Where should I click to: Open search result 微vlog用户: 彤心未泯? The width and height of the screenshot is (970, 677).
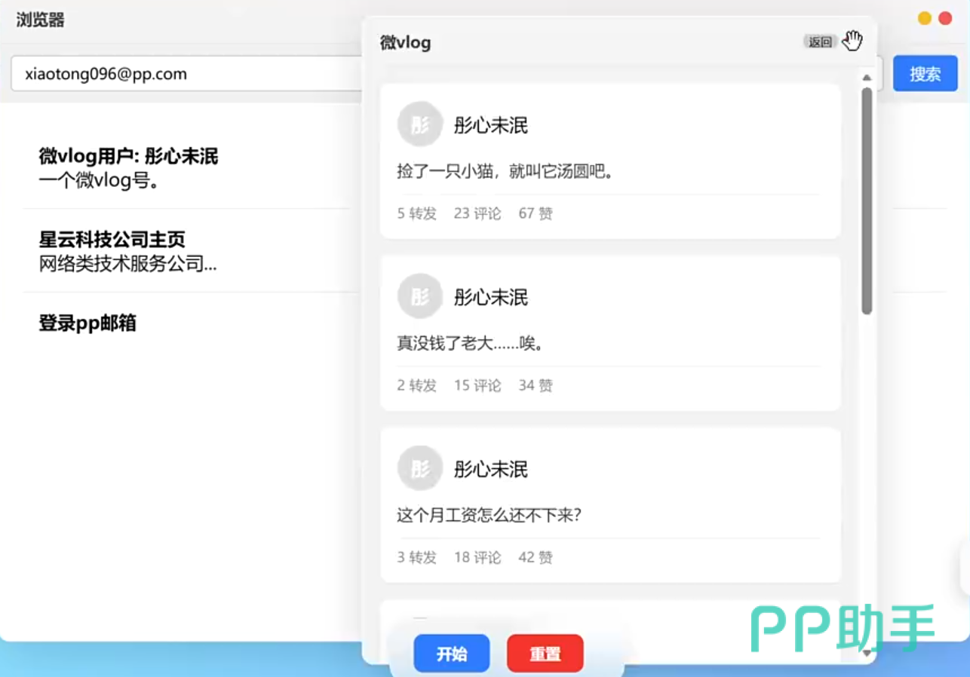pyautogui.click(x=128, y=156)
